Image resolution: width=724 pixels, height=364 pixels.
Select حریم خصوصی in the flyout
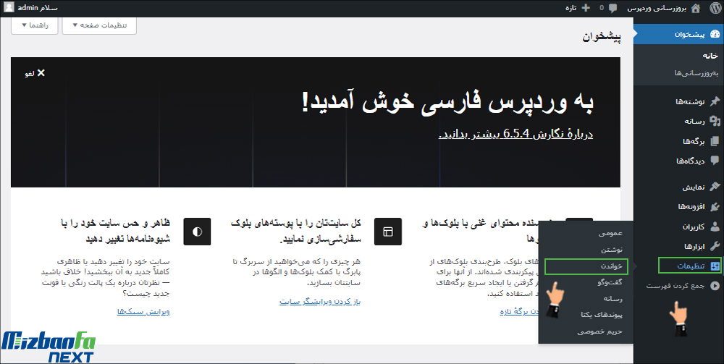point(599,331)
